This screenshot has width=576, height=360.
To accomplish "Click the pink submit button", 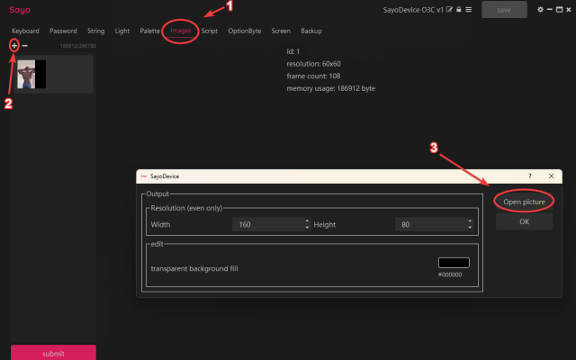I will tap(53, 353).
